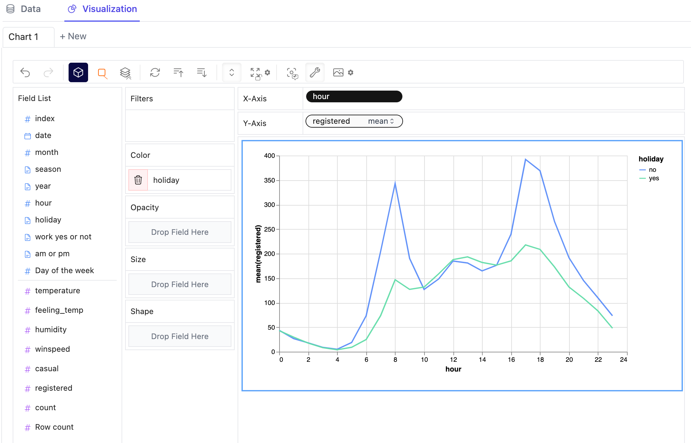Image resolution: width=691 pixels, height=443 pixels.
Task: Remove holiday field from Color section
Action: coord(138,180)
